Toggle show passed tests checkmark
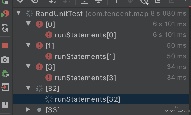Viewport: 191px width, 115px height. (x=20, y=1)
